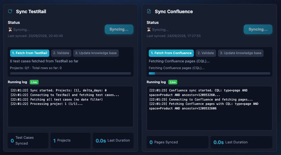Viewport: 281px width, 155px height.
Task: Click '0 test cases fetched from TestRail so far'
Action: (44, 61)
